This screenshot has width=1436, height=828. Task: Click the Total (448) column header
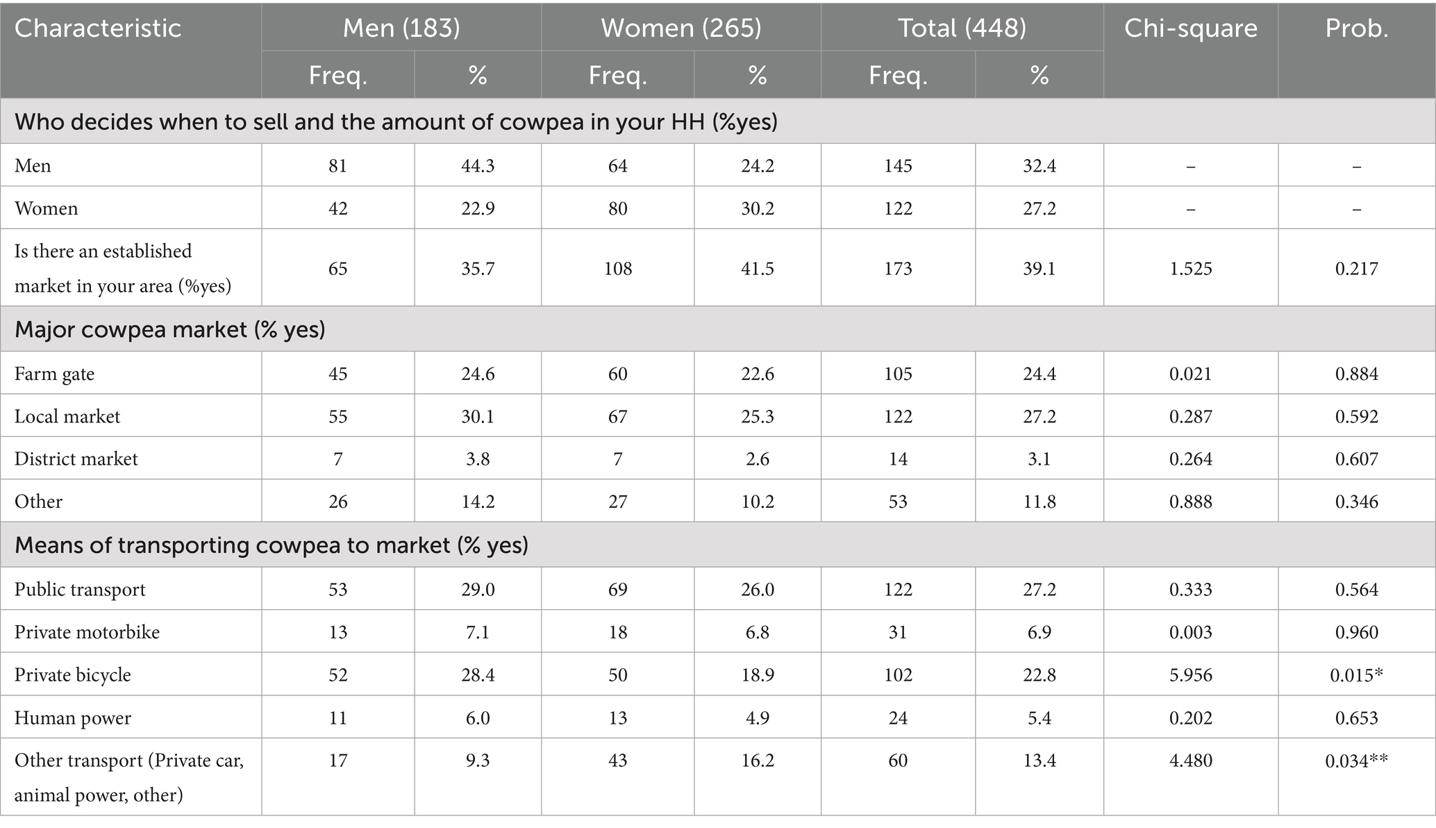coord(962,28)
